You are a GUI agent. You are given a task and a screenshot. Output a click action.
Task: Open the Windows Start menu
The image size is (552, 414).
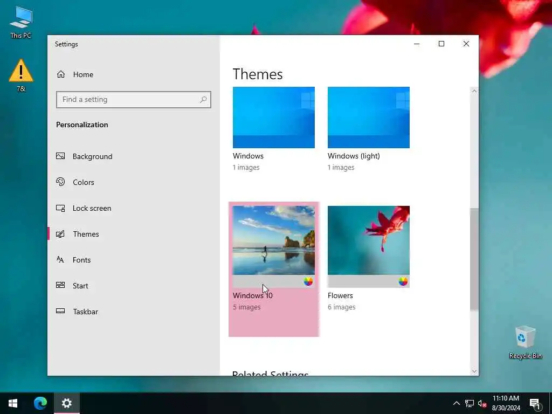(13, 403)
